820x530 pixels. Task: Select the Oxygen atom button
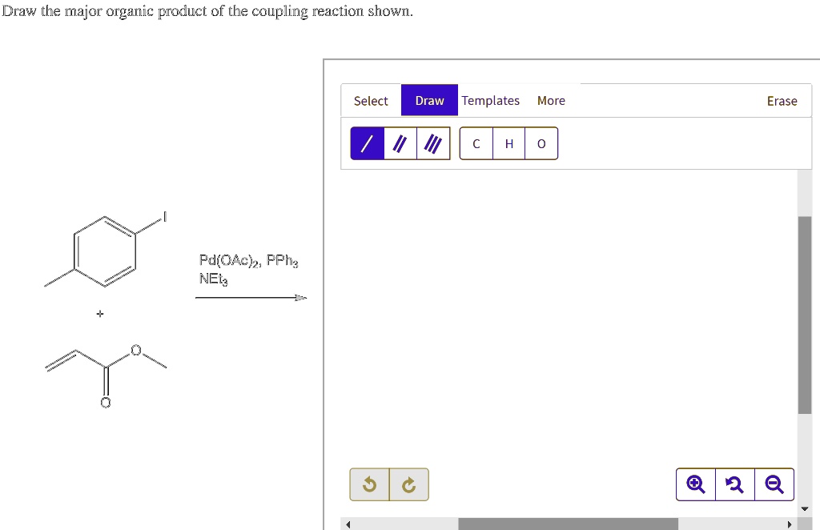(541, 143)
